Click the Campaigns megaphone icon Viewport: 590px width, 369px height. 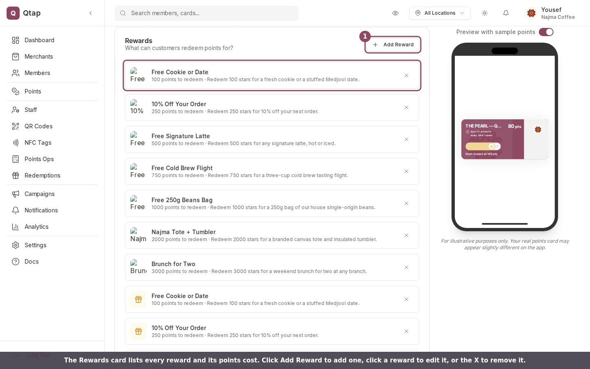point(16,194)
